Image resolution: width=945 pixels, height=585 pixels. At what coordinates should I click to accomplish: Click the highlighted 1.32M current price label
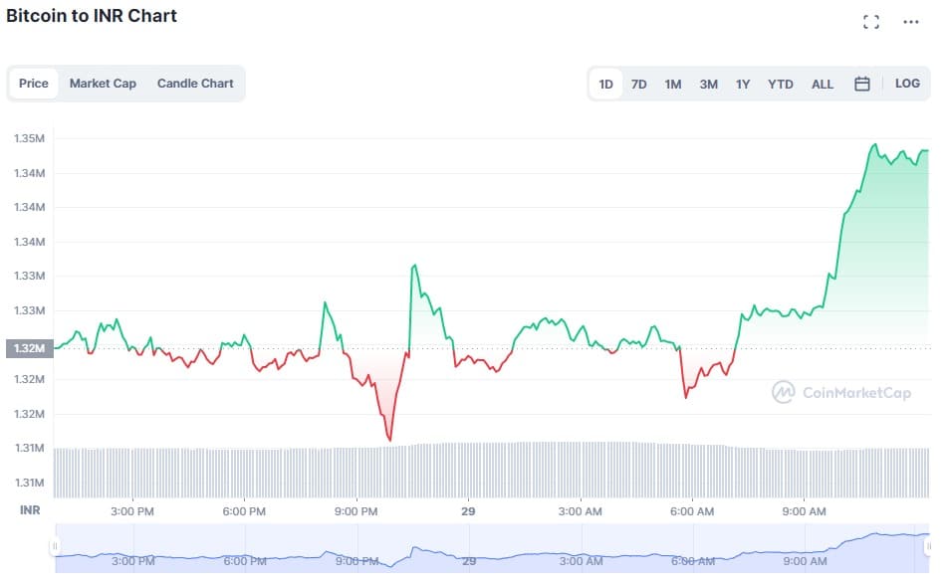click(x=30, y=348)
